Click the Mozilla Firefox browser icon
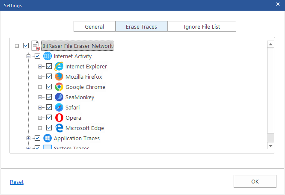 click(59, 77)
